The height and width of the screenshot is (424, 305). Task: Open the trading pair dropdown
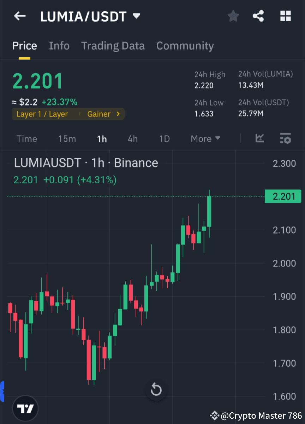coord(136,16)
